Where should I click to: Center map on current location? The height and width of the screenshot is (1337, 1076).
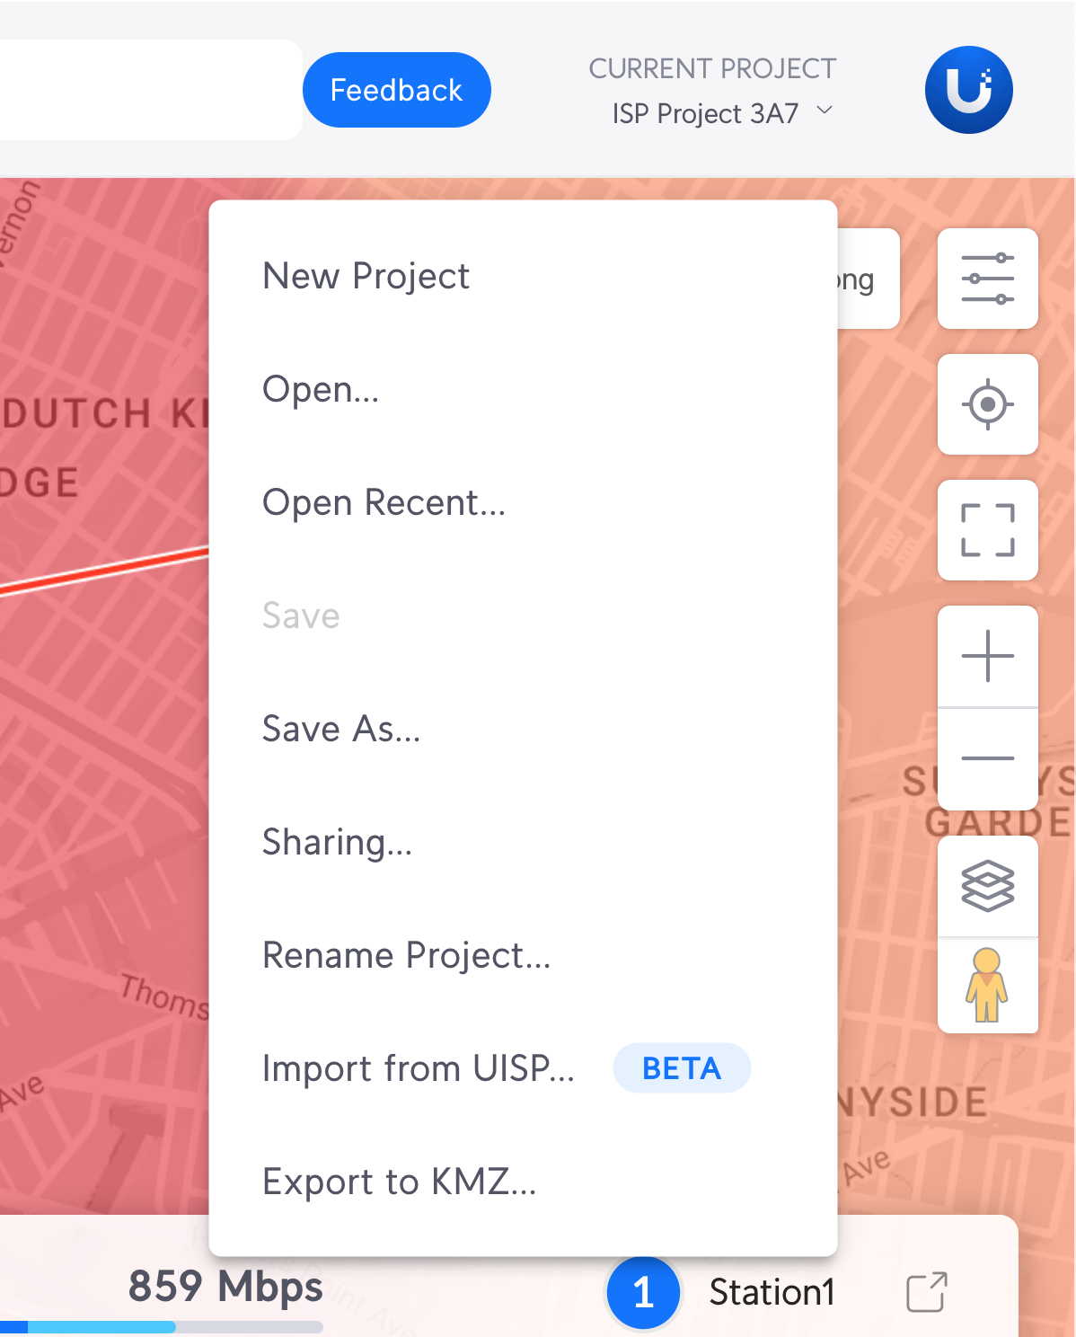click(987, 404)
